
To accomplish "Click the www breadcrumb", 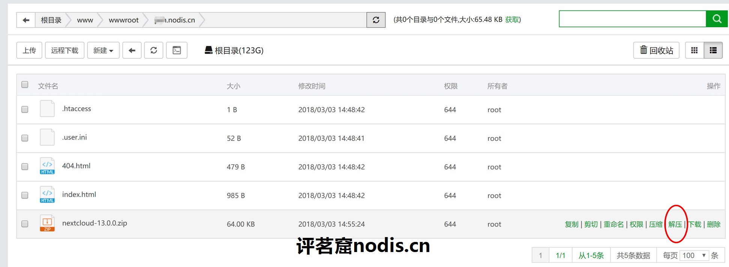I will pos(85,20).
